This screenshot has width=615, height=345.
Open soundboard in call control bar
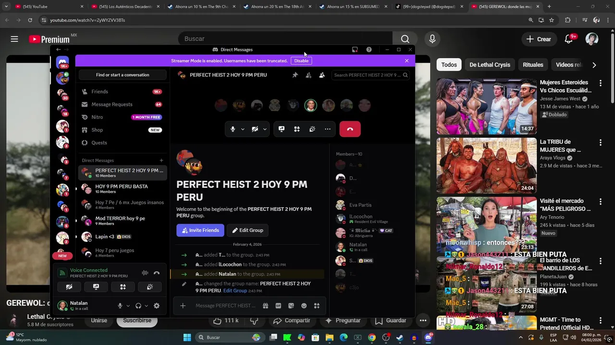pyautogui.click(x=312, y=129)
